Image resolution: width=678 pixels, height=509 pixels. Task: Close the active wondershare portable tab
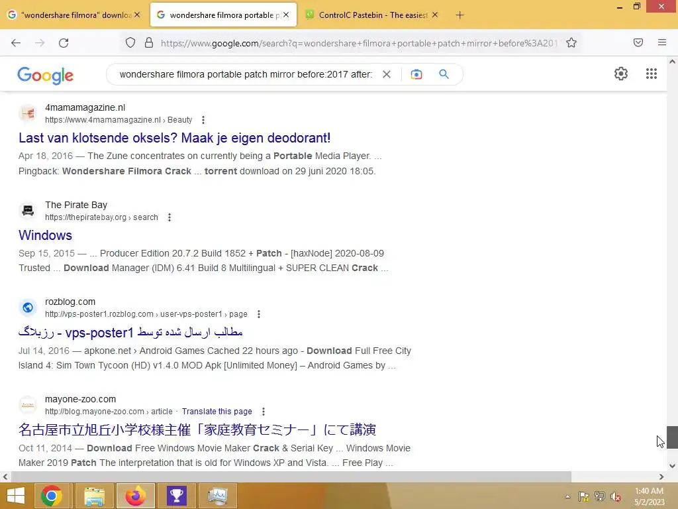(x=286, y=15)
